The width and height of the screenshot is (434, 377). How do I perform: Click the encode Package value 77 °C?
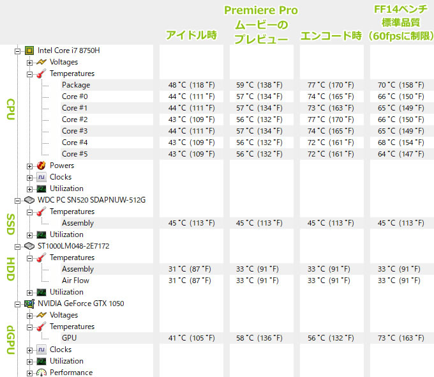[331, 85]
